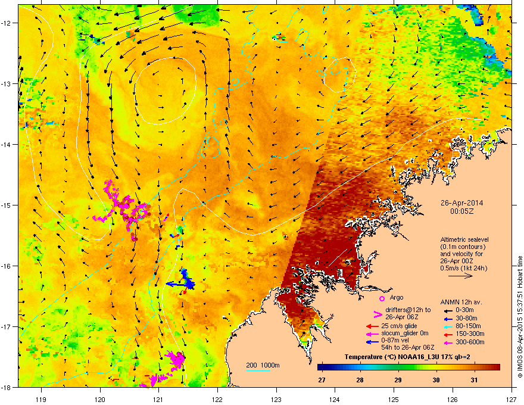Click longitude axis label '119'
This screenshot has height=405, width=524.
click(x=41, y=399)
